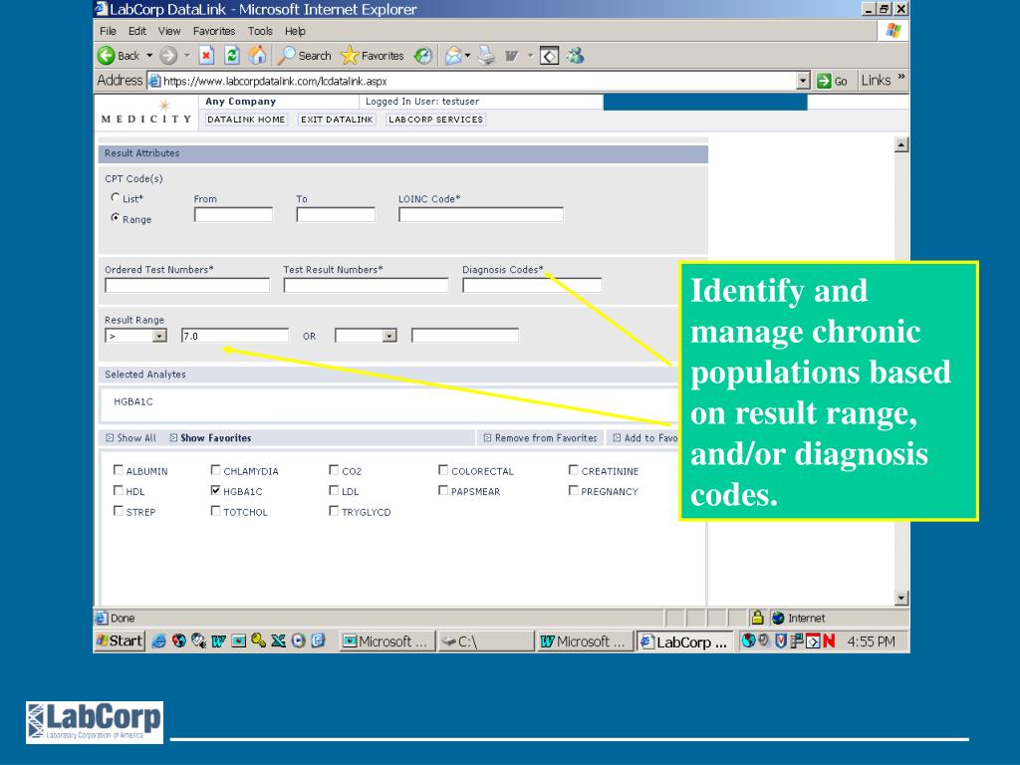
Task: Click the Go arrow next to the address bar
Action: point(824,81)
